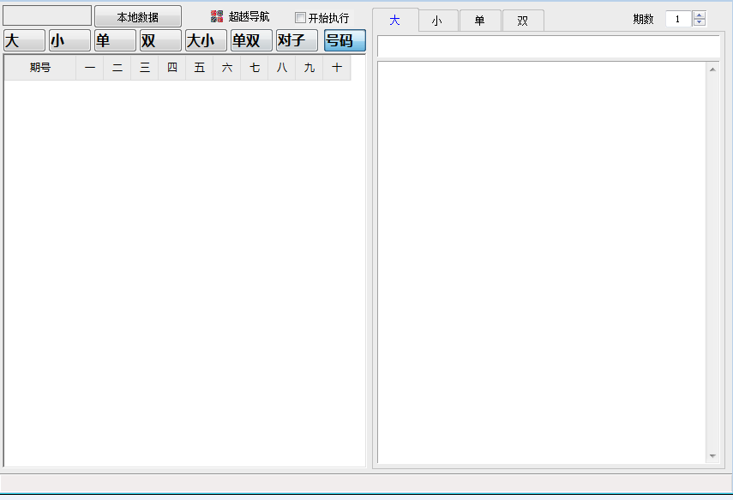Viewport: 733px width, 500px height.
Task: Click the 二 column header
Action: pos(117,68)
